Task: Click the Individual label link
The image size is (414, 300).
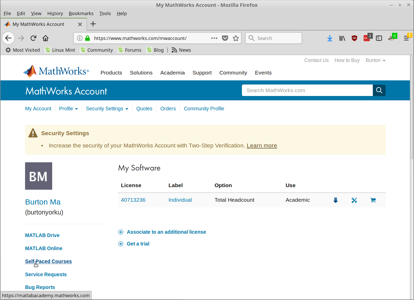Action: coord(180,200)
